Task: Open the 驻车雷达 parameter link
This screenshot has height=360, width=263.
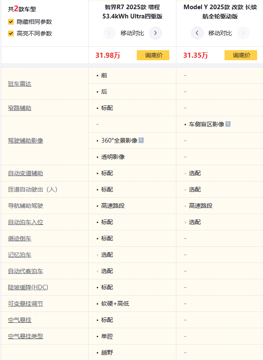Action: coord(20,84)
